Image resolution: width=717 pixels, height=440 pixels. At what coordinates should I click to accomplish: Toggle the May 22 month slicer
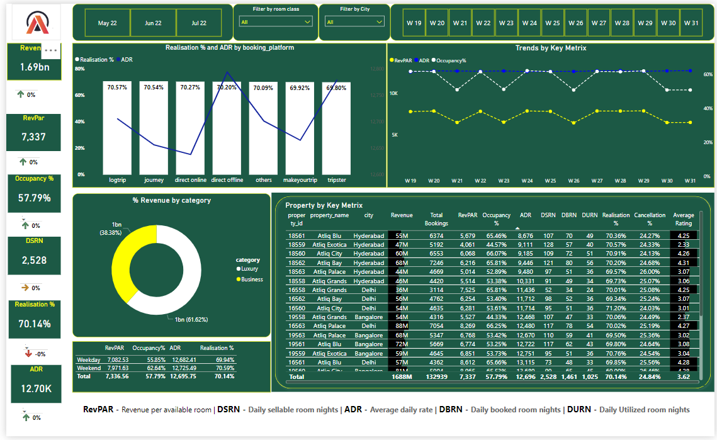click(x=108, y=23)
